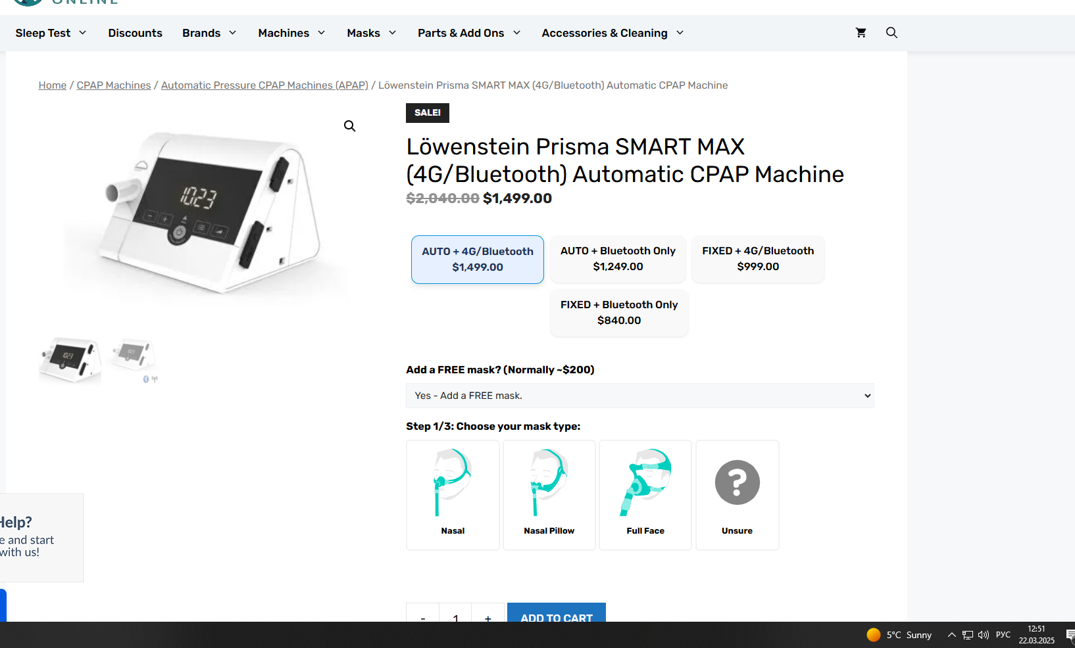Open the Discounts menu item
Screen dimensions: 1075x648
pos(135,33)
